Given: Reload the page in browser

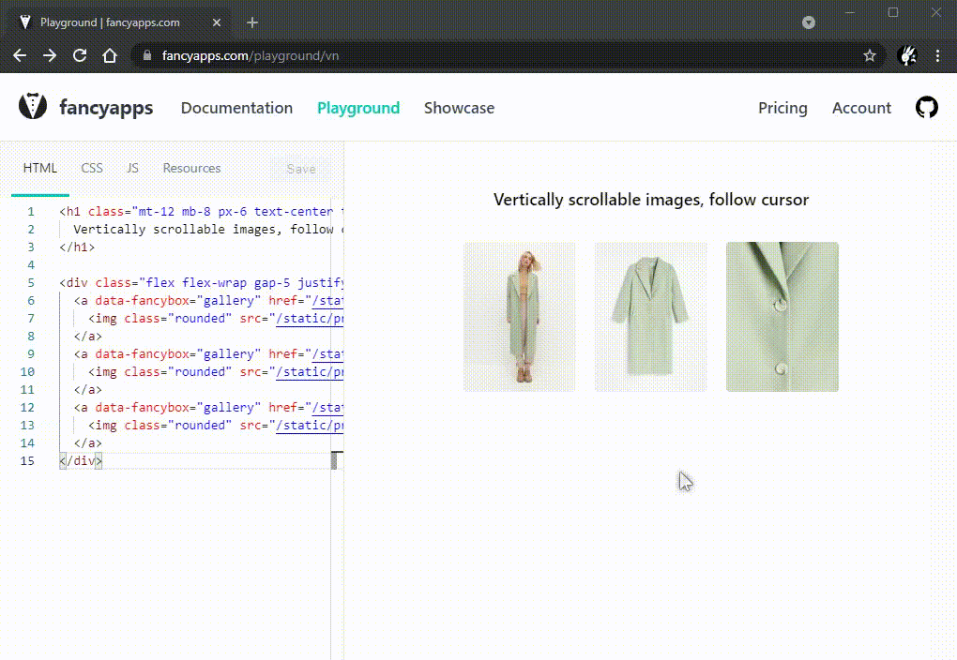Looking at the screenshot, I should 80,56.
